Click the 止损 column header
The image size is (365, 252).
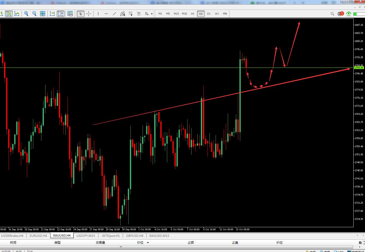click(x=191, y=243)
